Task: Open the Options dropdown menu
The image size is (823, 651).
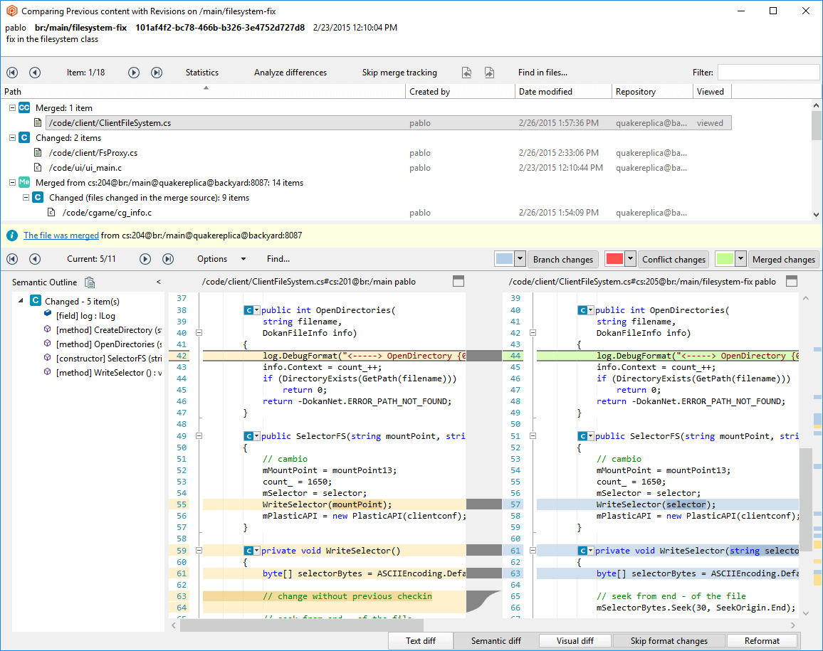Action: tap(221, 258)
